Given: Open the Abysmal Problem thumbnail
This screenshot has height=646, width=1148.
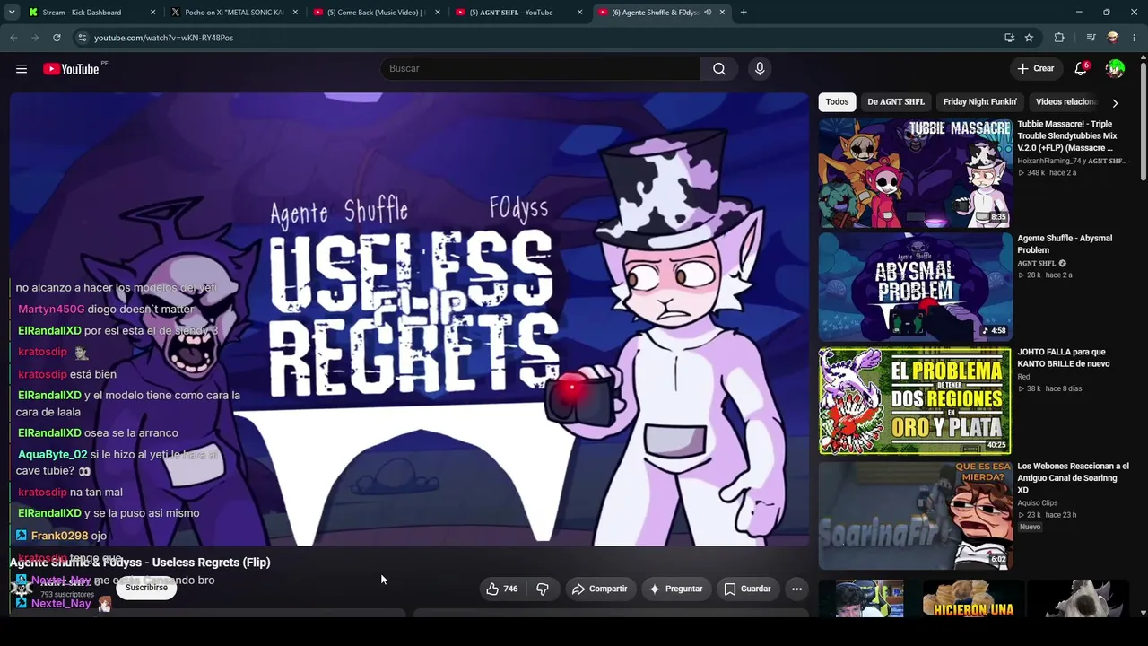Looking at the screenshot, I should (915, 287).
